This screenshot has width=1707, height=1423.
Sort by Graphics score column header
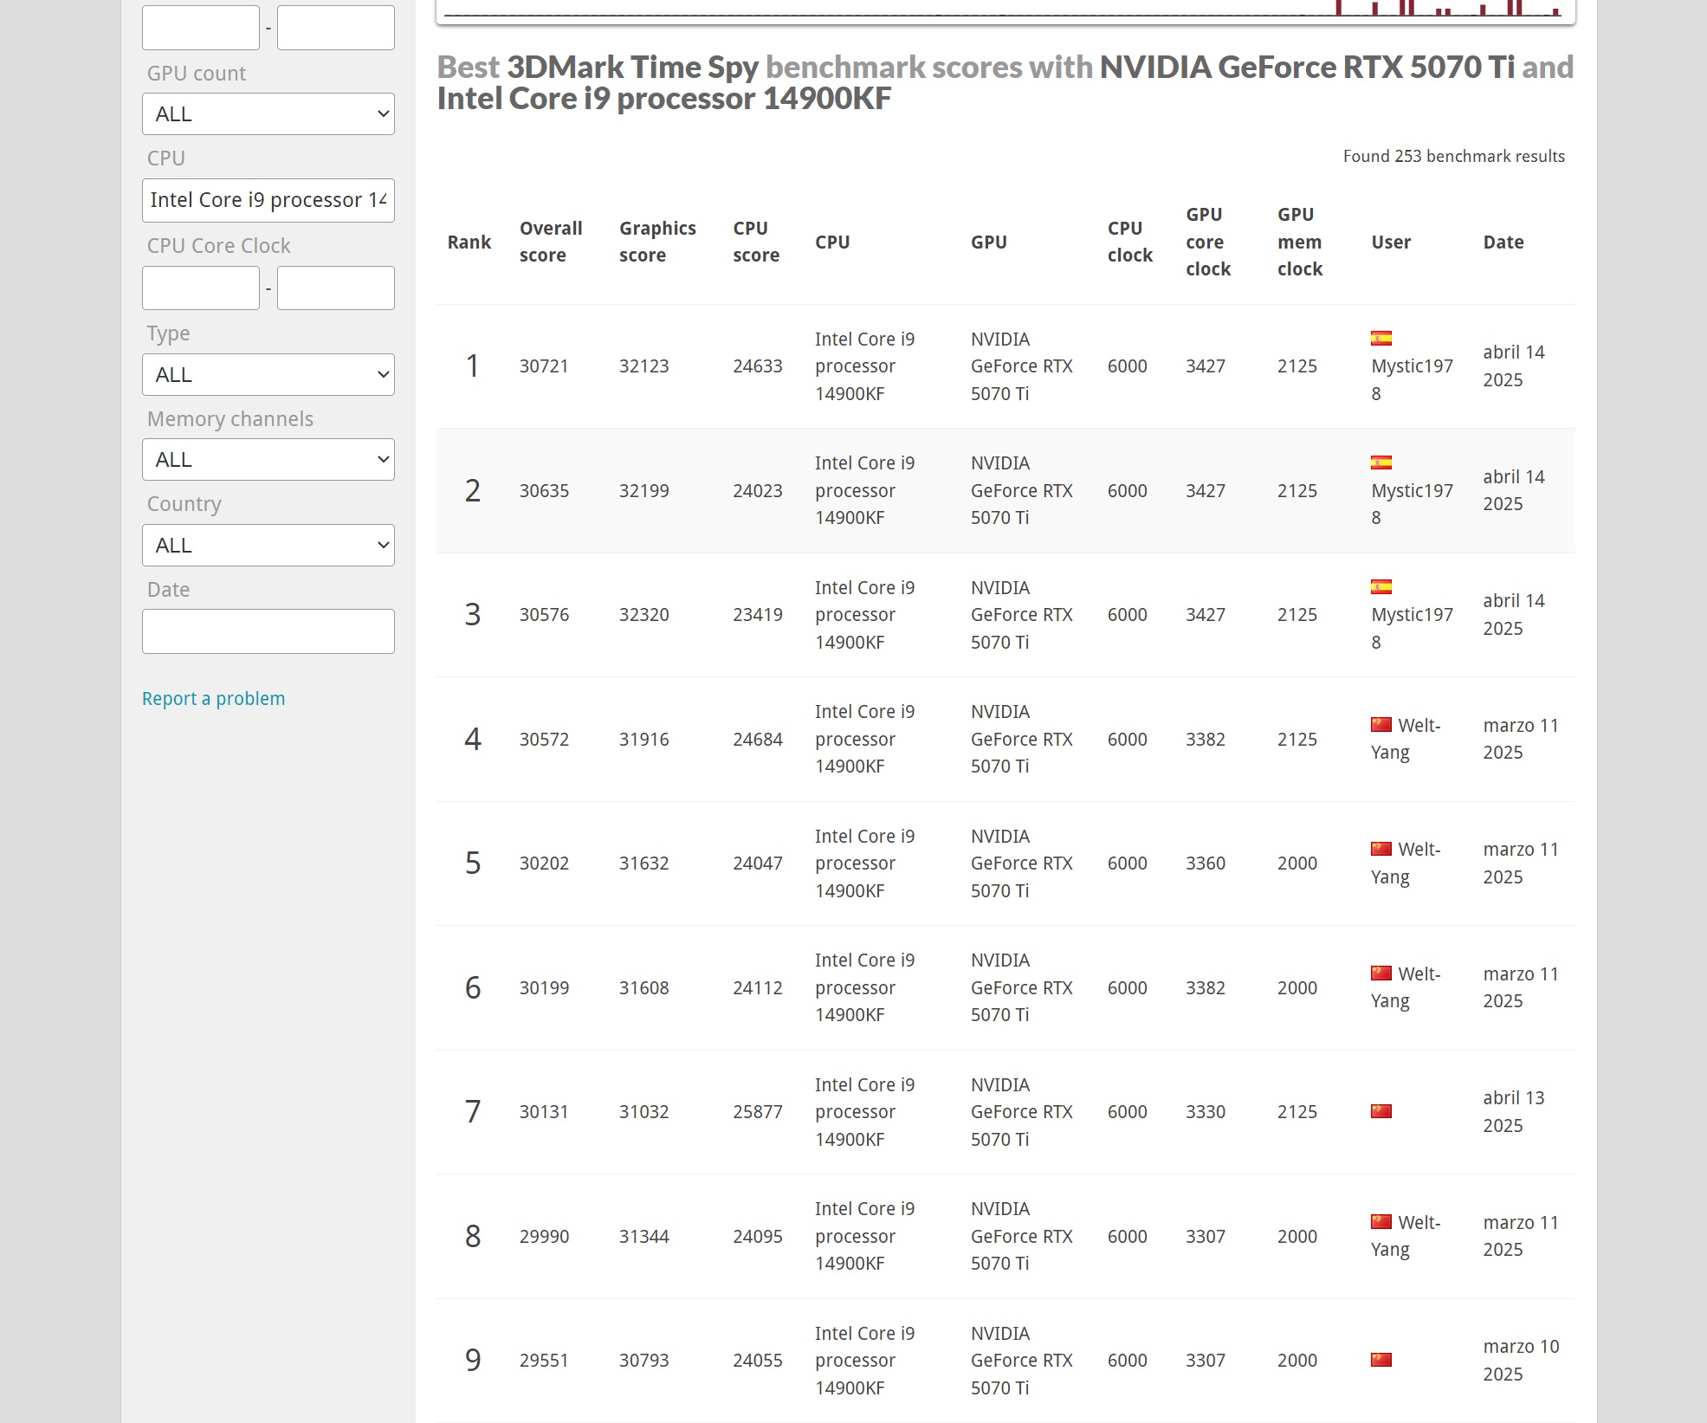657,242
